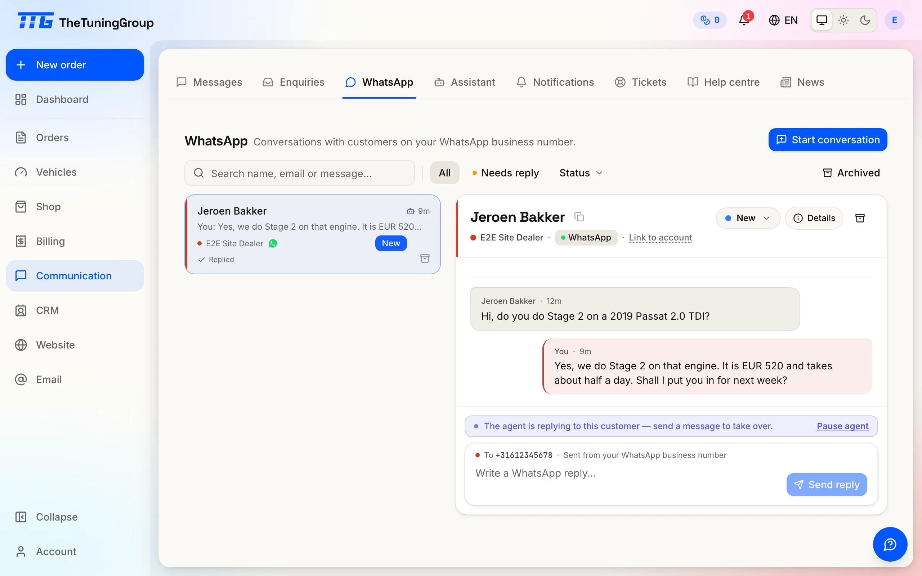922x576 pixels.
Task: Open the user avatar E menu
Action: click(894, 20)
